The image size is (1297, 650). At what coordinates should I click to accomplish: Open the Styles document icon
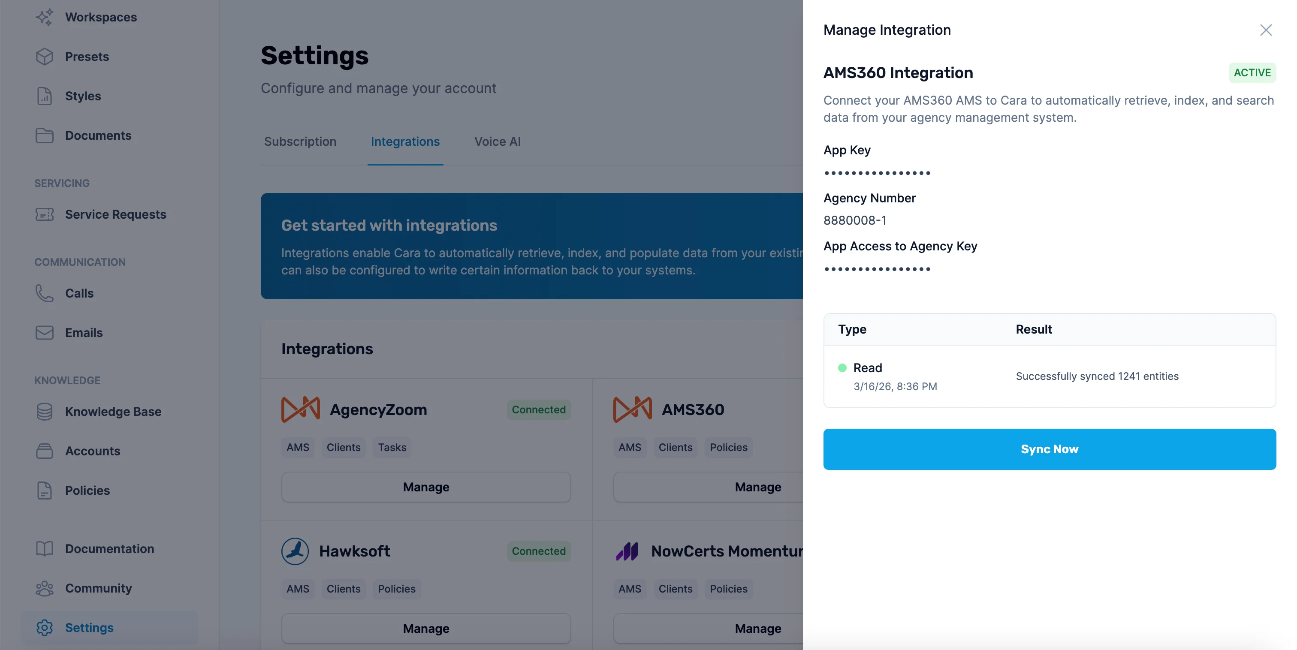click(x=44, y=96)
